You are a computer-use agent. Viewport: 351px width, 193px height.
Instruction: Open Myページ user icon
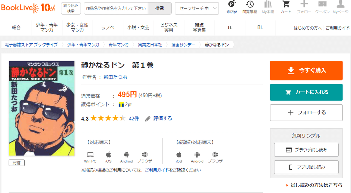[340, 4]
